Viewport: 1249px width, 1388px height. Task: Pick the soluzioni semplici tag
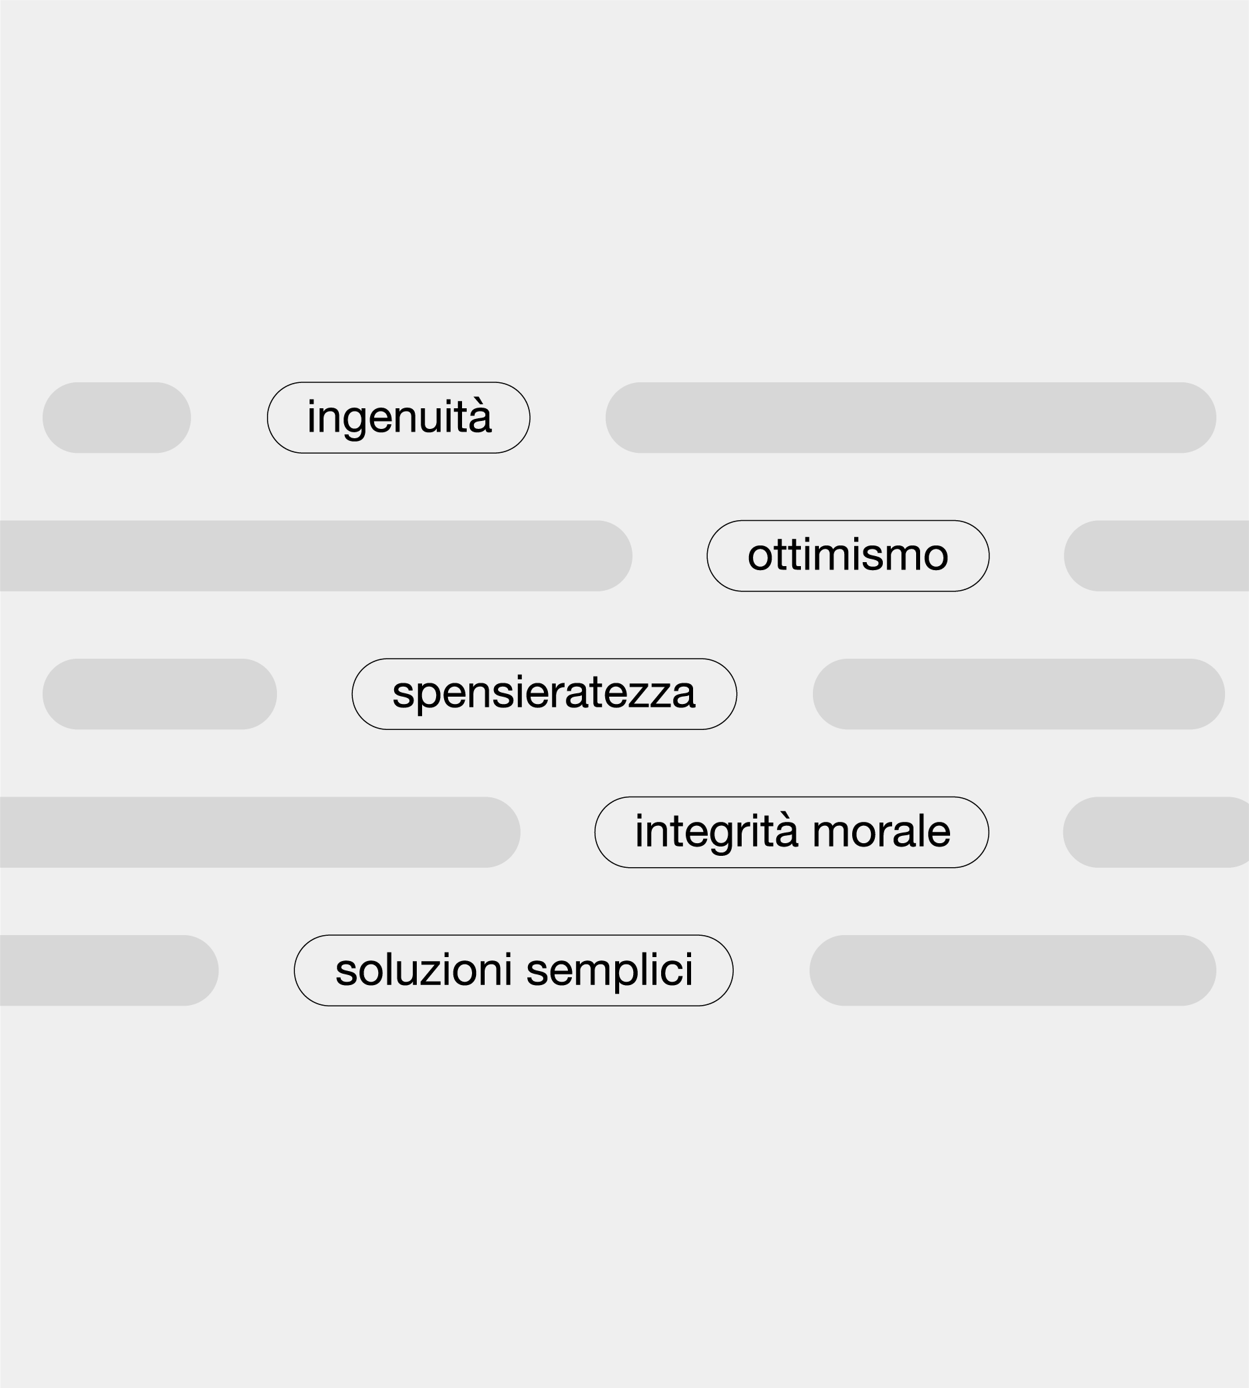coord(513,970)
